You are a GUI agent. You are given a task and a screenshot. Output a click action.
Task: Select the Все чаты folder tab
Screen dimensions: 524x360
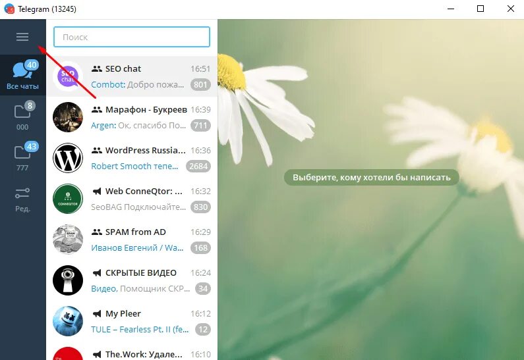click(x=22, y=75)
